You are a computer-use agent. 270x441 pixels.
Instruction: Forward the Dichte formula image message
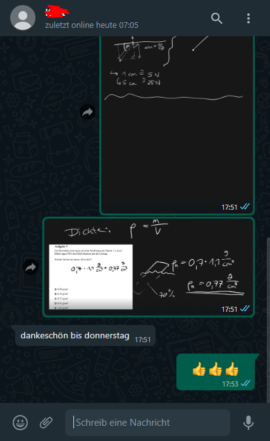point(30,267)
